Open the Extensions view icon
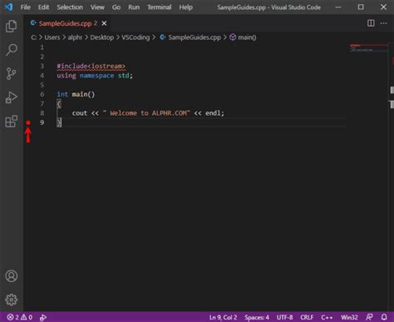This screenshot has height=322, width=394. point(12,121)
